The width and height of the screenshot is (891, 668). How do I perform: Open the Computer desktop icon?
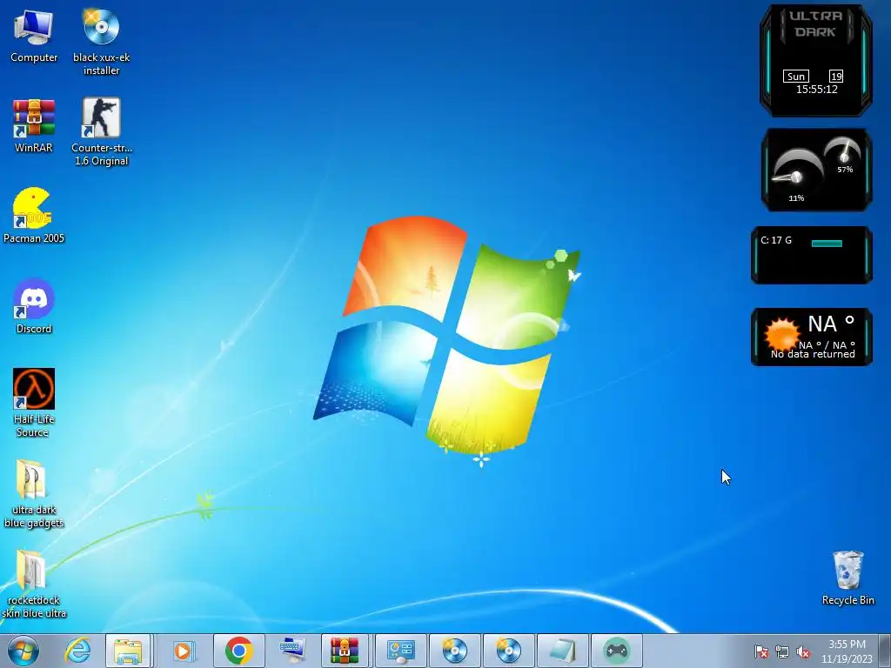coord(34,37)
